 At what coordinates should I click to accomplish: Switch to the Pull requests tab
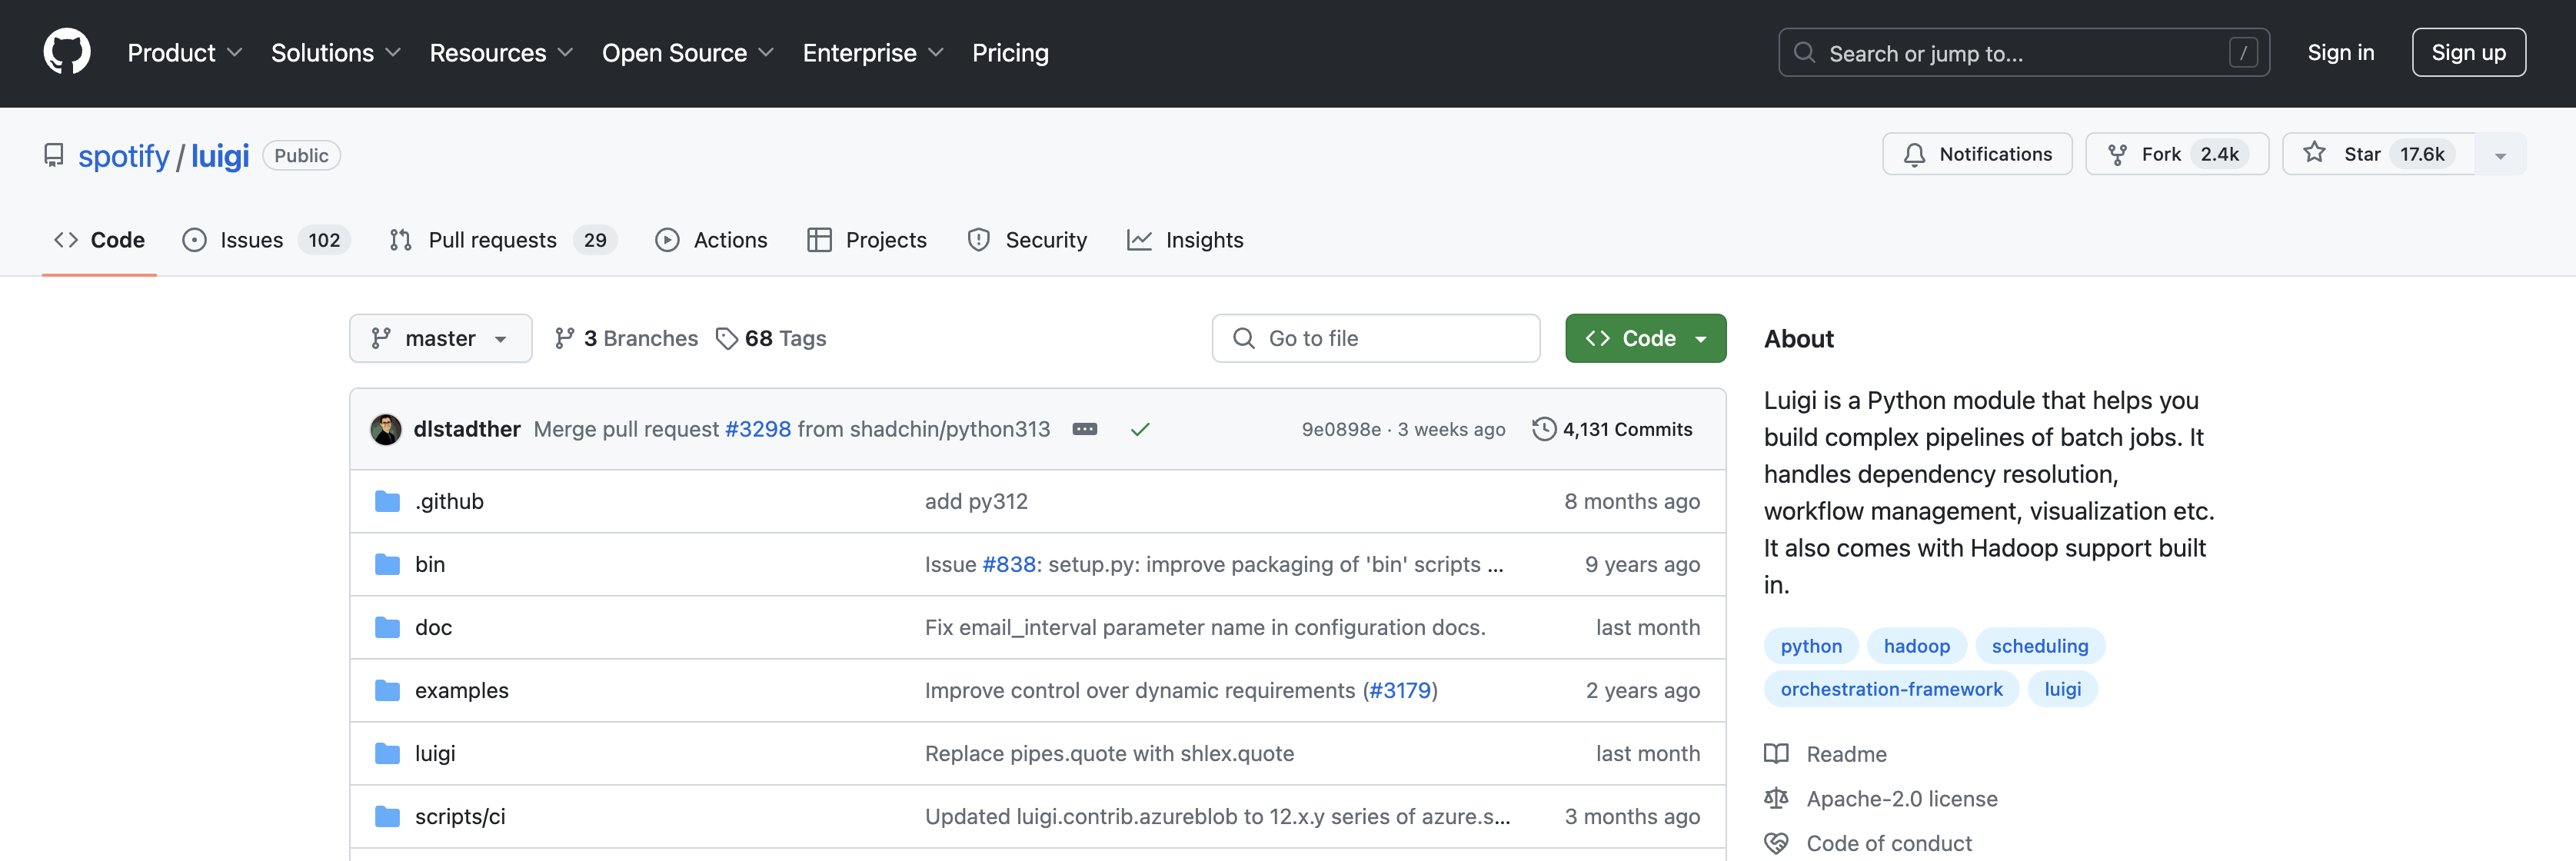click(503, 240)
